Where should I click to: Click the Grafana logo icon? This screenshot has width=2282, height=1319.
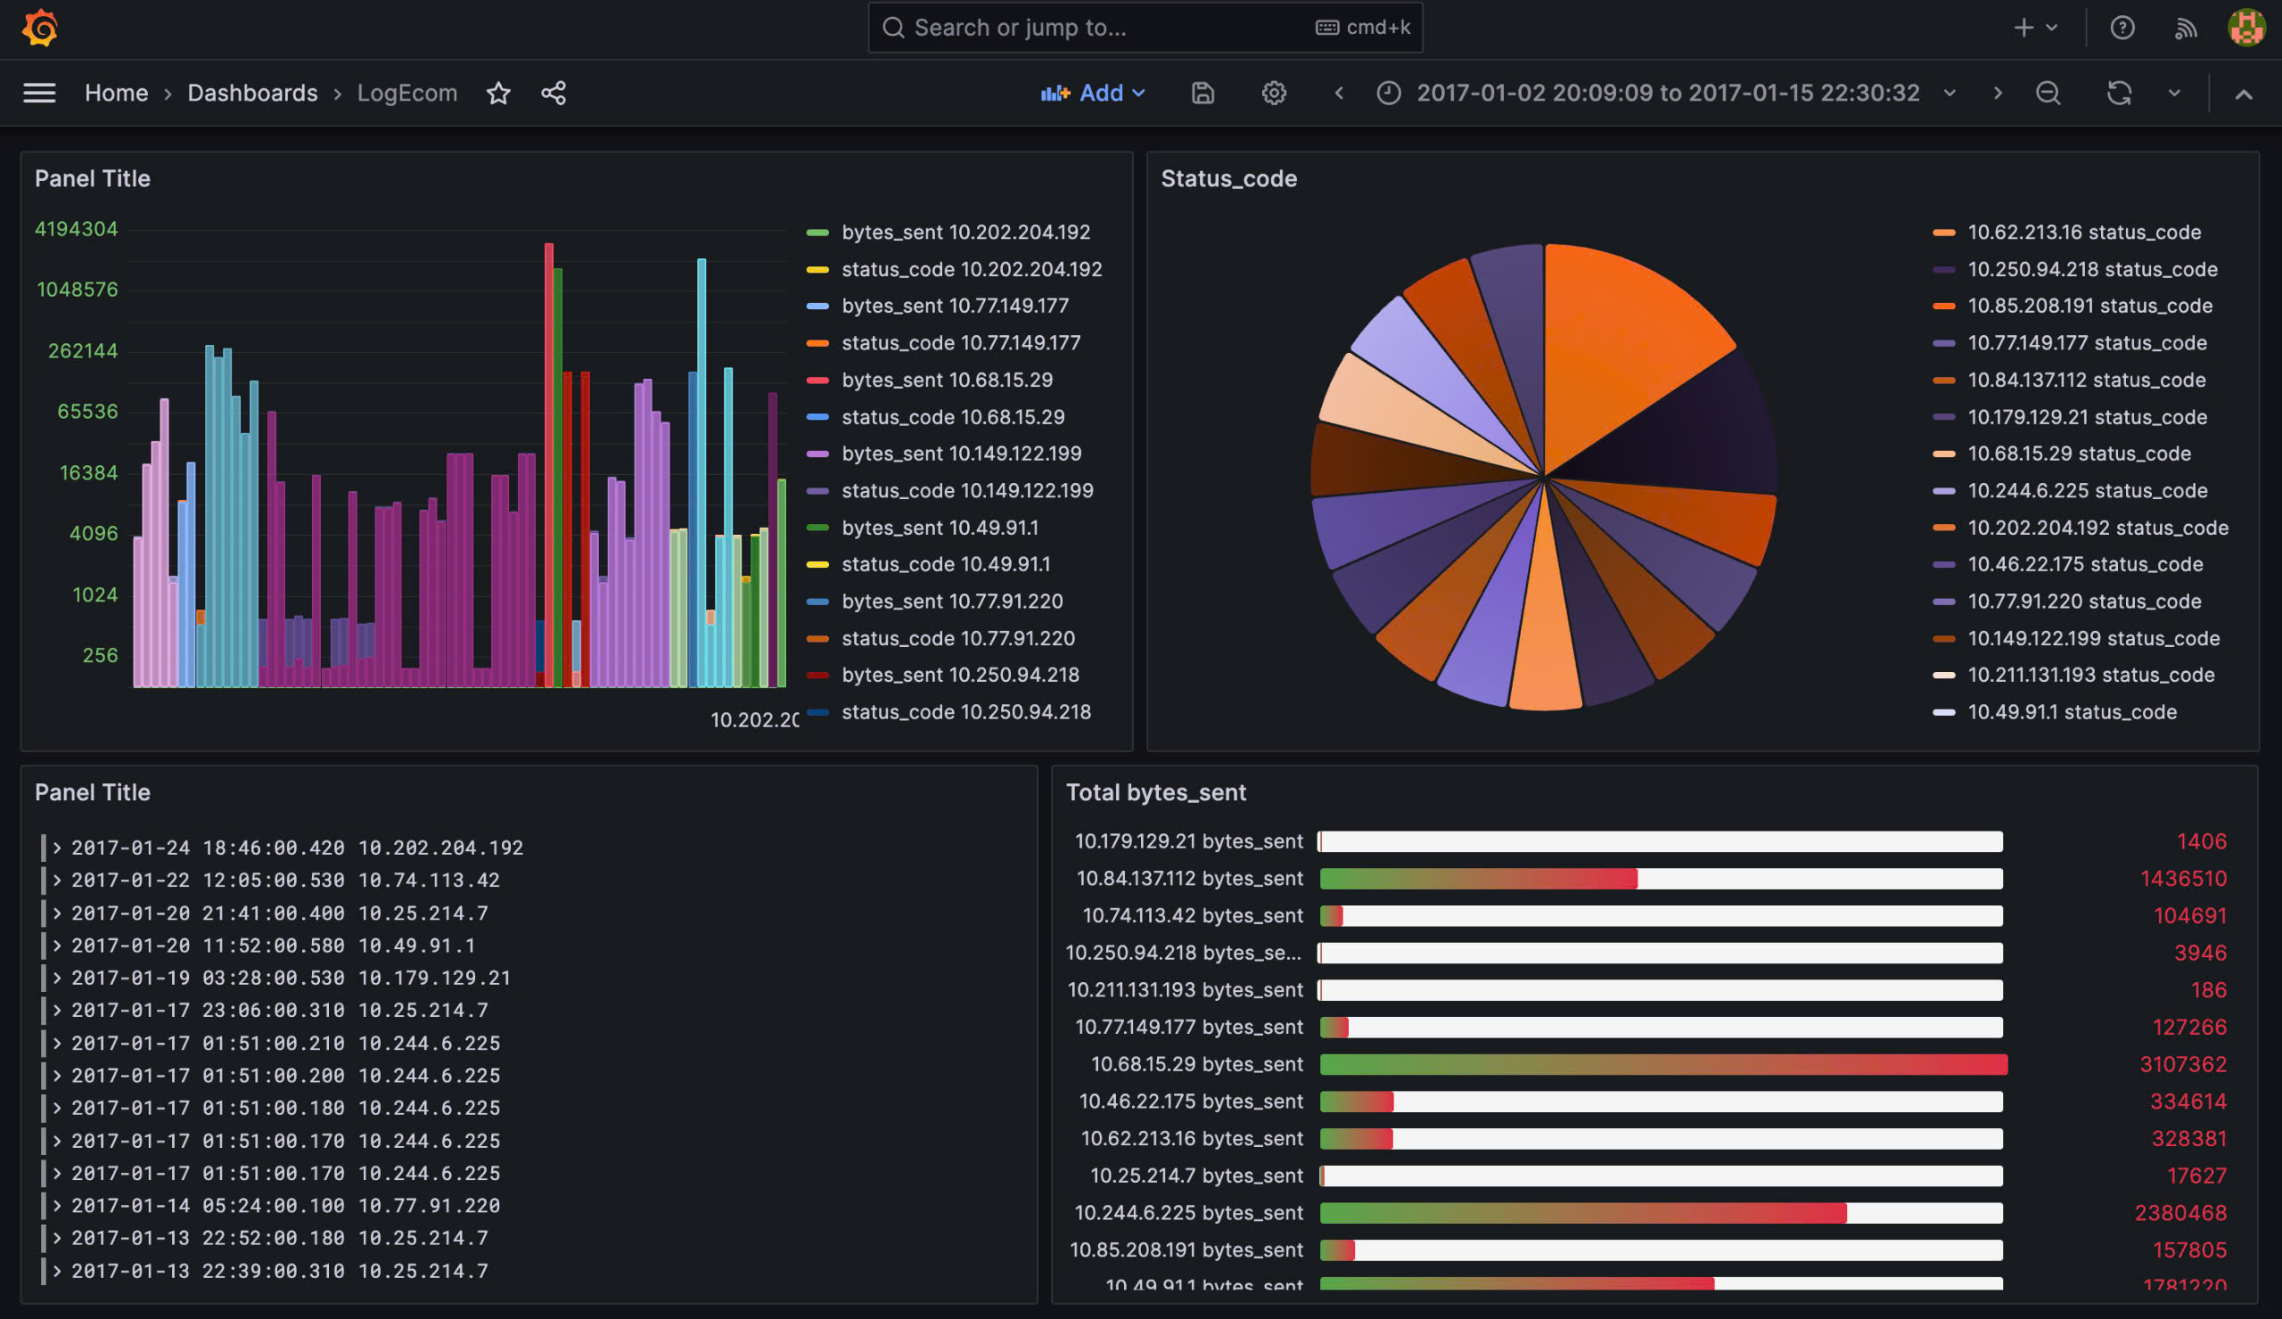coord(40,27)
